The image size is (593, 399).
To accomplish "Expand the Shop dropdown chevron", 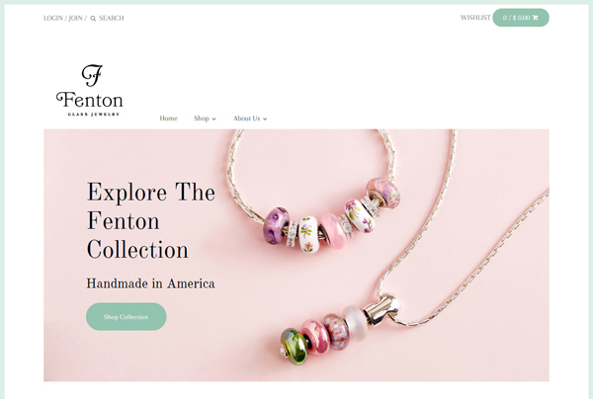I will pyautogui.click(x=213, y=120).
